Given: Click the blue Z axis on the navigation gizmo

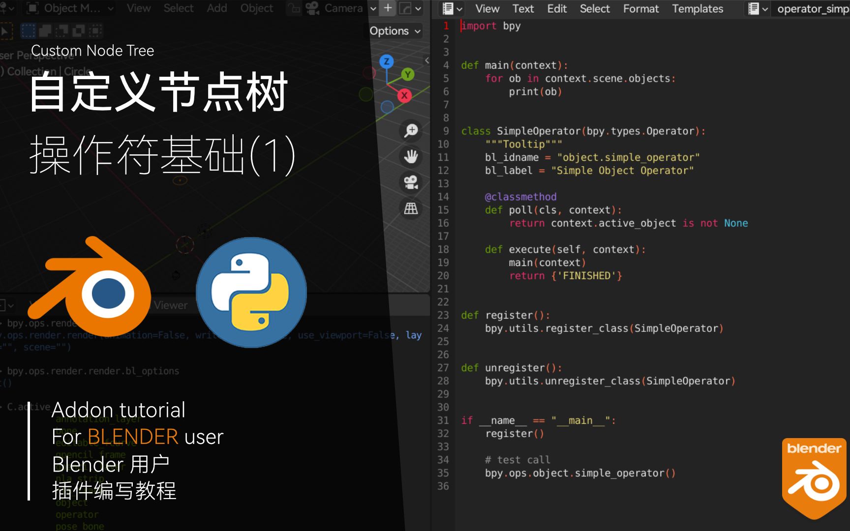Looking at the screenshot, I should point(387,61).
